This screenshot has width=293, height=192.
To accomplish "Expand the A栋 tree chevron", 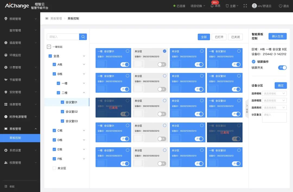I will [84, 64].
